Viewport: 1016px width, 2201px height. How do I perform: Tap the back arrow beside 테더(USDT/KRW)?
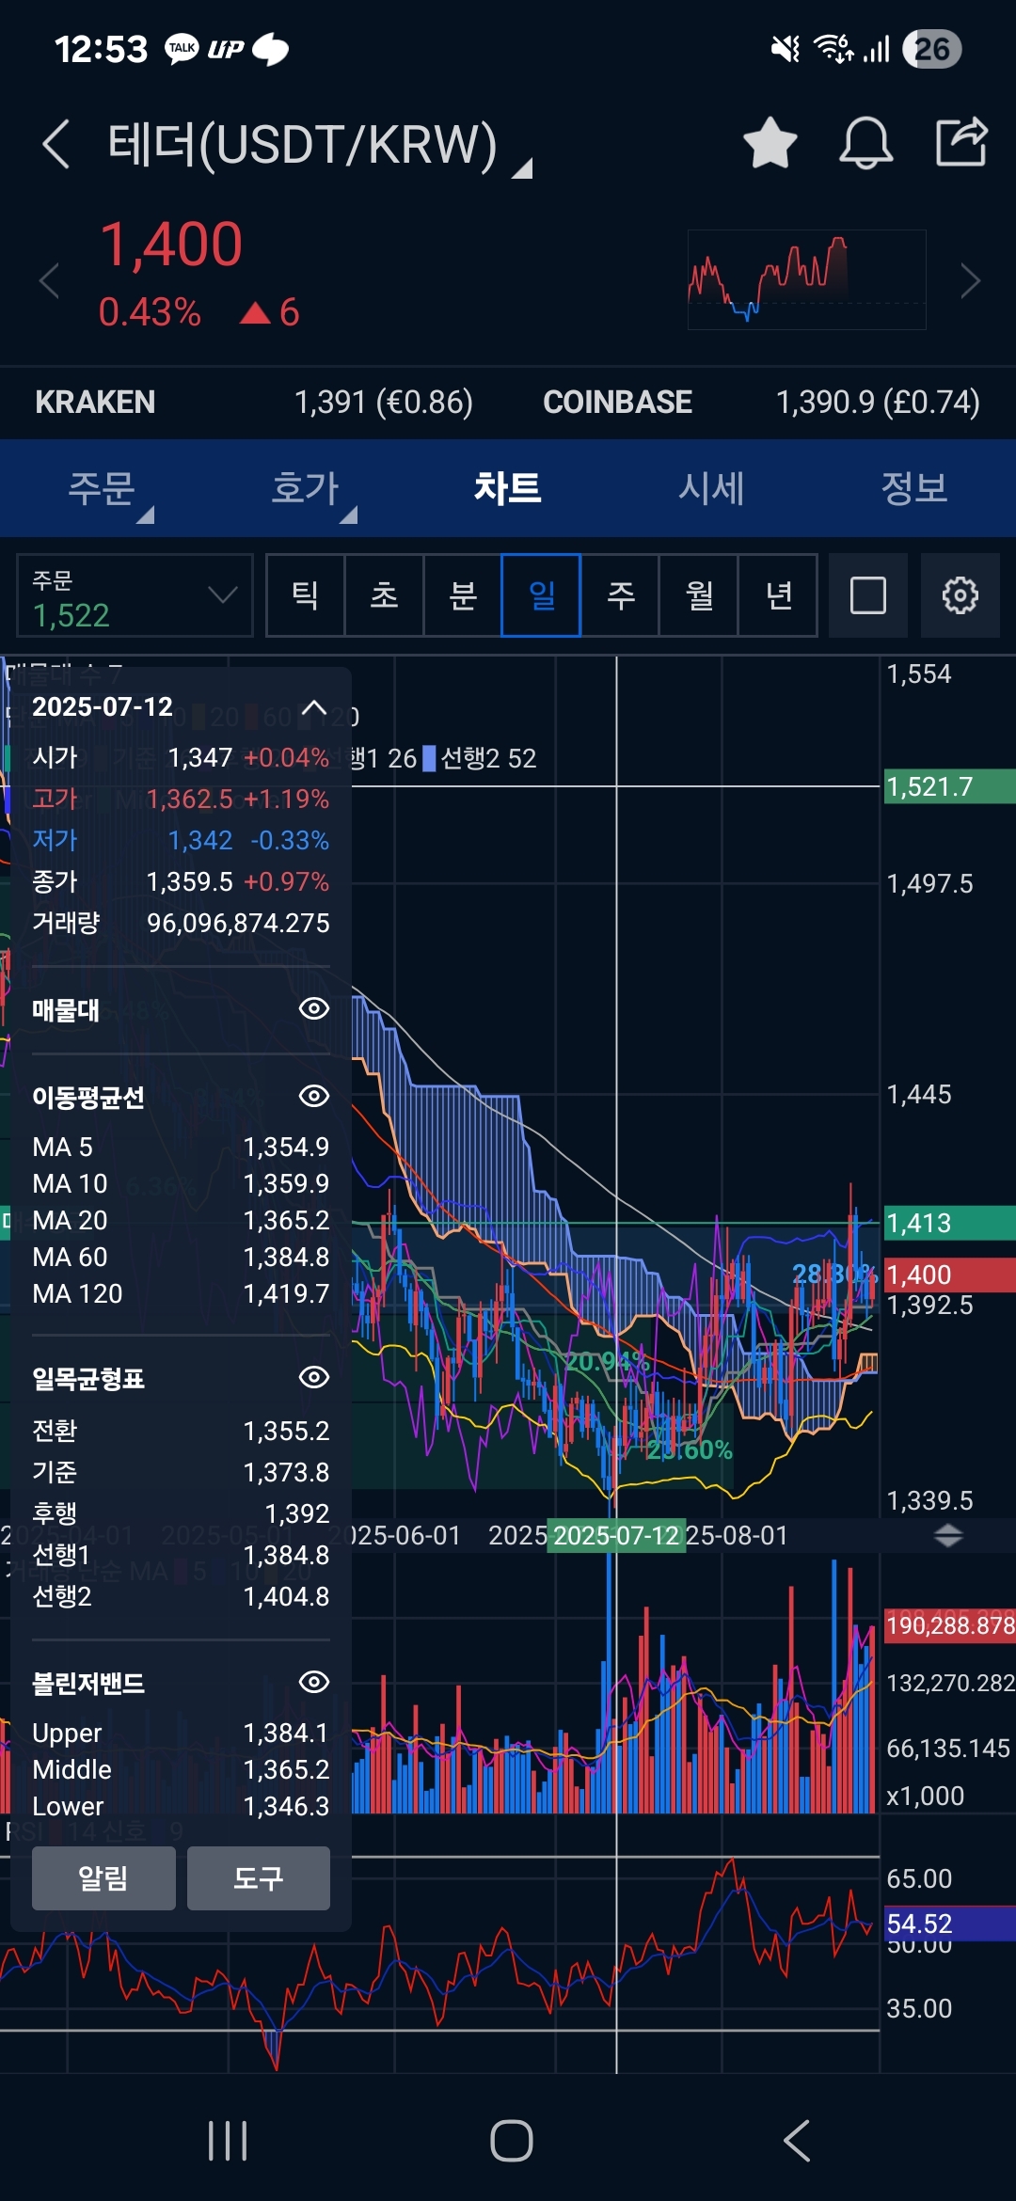click(56, 144)
